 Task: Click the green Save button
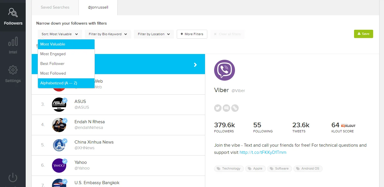coord(363,33)
